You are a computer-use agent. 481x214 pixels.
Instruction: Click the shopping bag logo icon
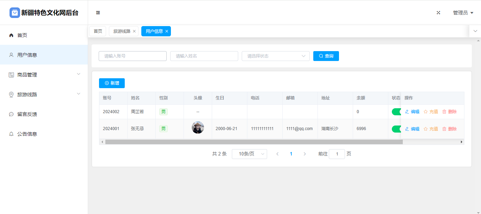(x=14, y=13)
